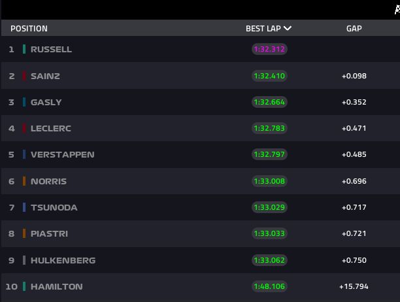
Task: Click Russell's teal team color bar
Action: [24, 49]
